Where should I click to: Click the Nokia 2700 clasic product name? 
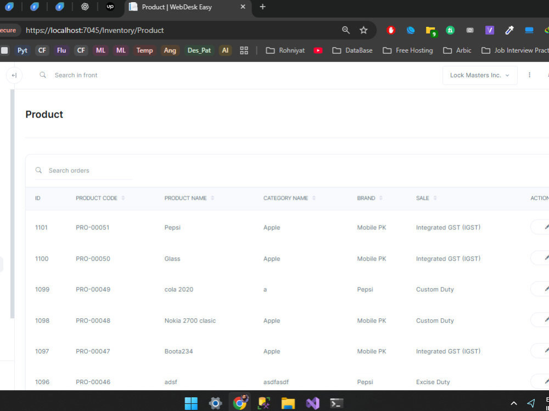click(x=190, y=320)
